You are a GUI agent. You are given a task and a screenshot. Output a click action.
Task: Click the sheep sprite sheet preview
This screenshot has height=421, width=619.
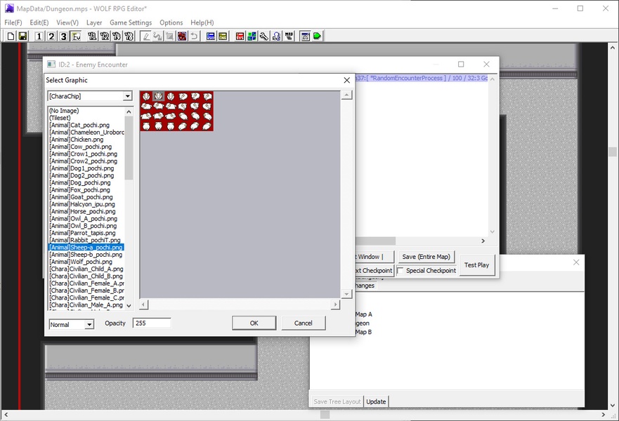pyautogui.click(x=176, y=111)
